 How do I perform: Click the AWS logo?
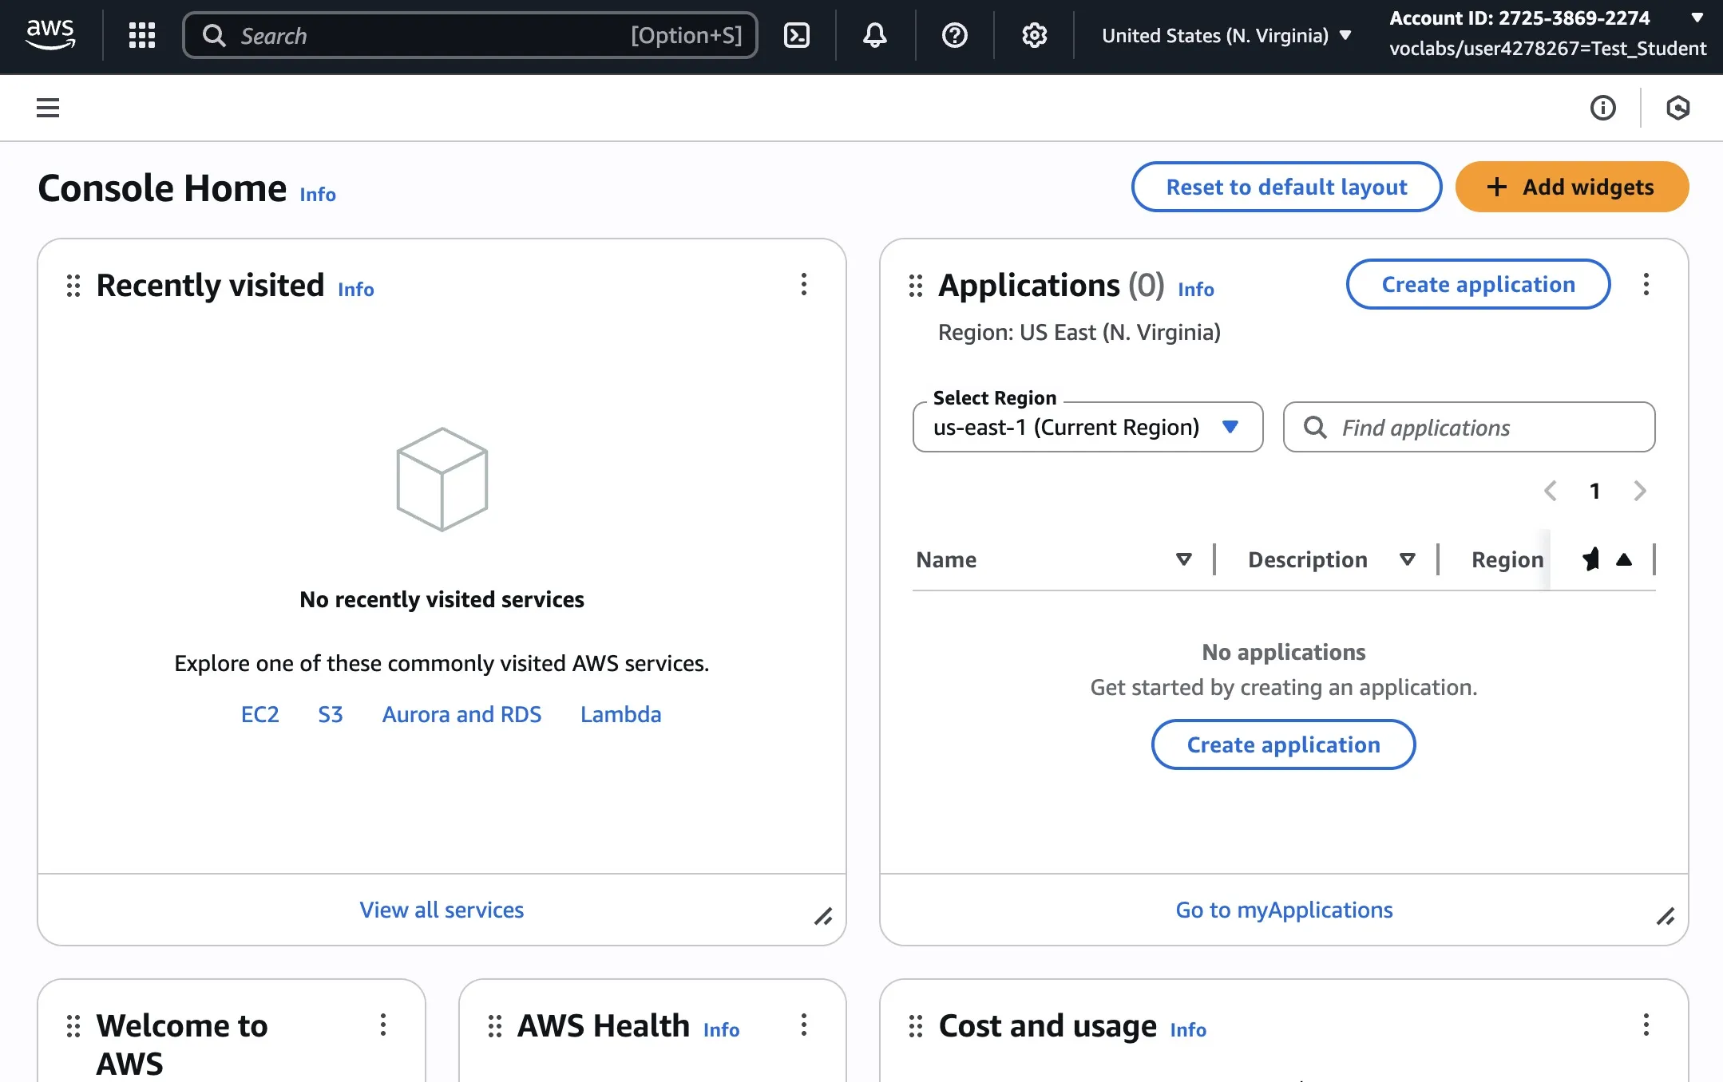(x=50, y=34)
